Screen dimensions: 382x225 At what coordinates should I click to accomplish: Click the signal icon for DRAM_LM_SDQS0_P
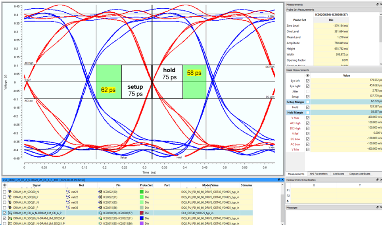pos(10,197)
